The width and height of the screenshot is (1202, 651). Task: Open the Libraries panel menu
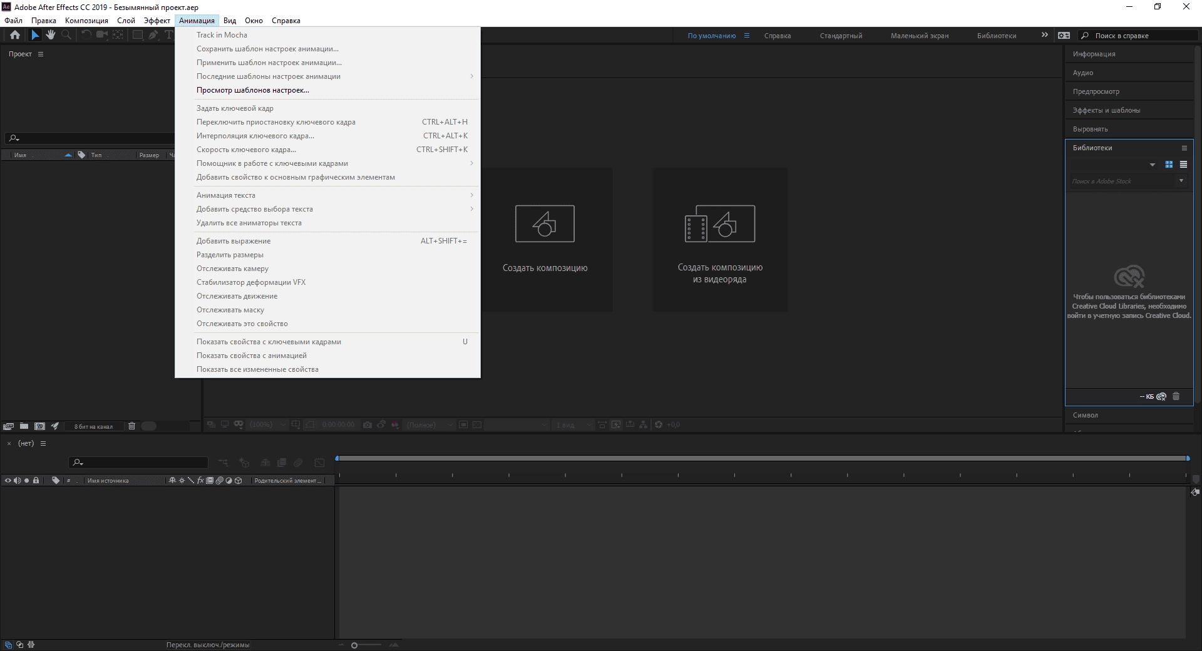click(x=1184, y=148)
